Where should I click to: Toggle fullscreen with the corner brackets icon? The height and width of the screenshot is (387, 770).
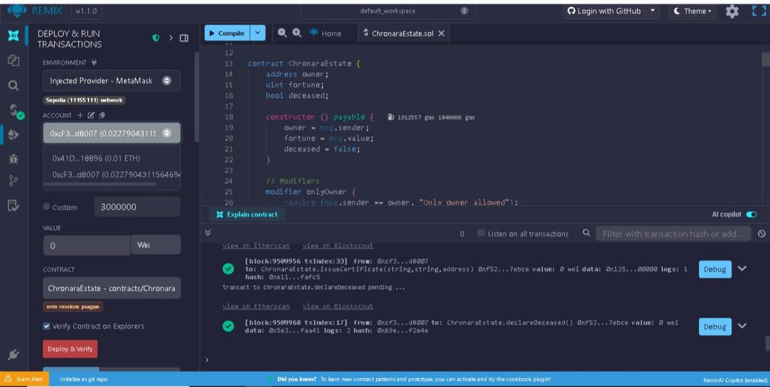pyautogui.click(x=759, y=11)
